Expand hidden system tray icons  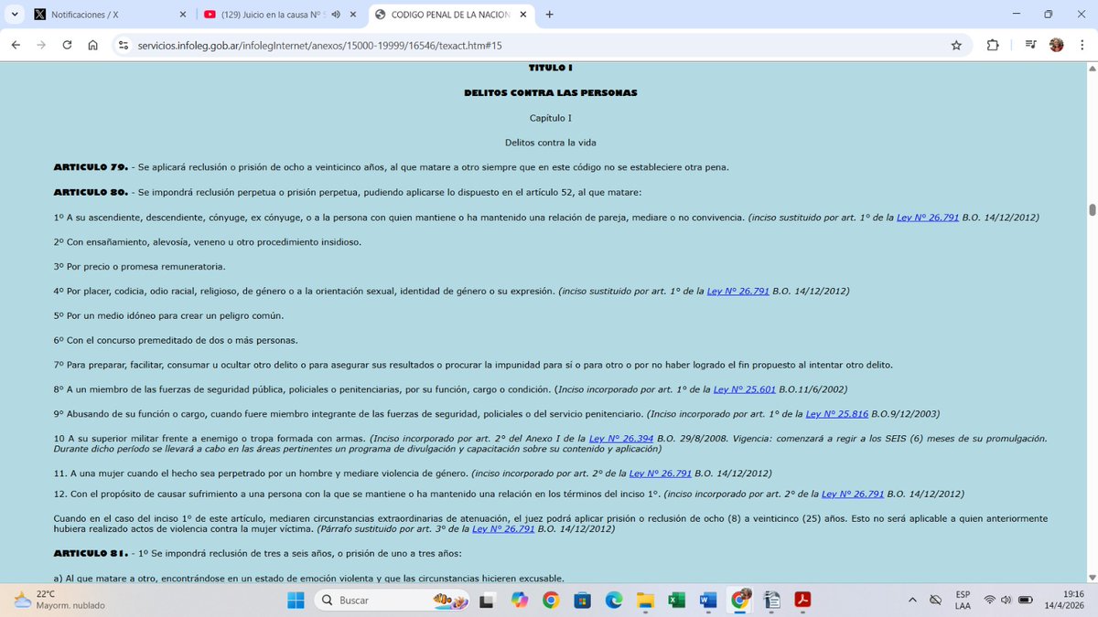(912, 601)
